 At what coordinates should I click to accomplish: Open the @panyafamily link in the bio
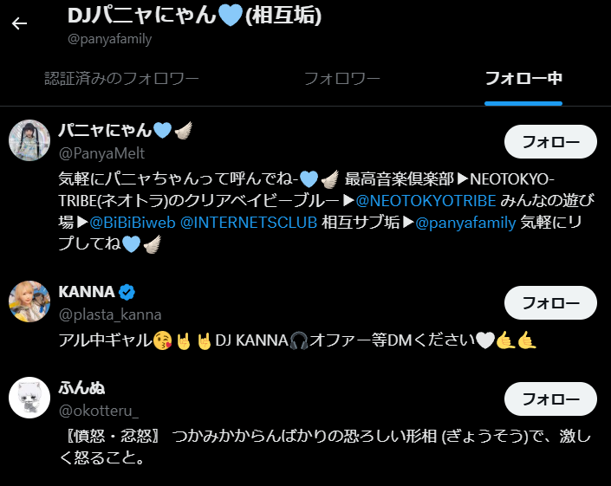(x=465, y=223)
